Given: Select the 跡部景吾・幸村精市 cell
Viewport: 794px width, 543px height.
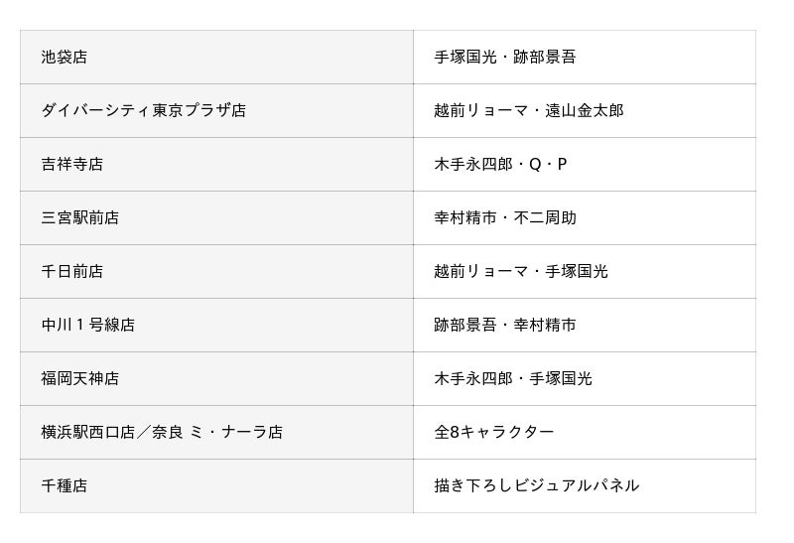Looking at the screenshot, I should pyautogui.click(x=504, y=326).
